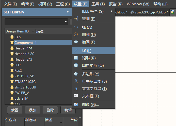Viewport: 176px width, 126px height.
Task: Collapse the supplier section with double chevron
Action: pos(79,117)
